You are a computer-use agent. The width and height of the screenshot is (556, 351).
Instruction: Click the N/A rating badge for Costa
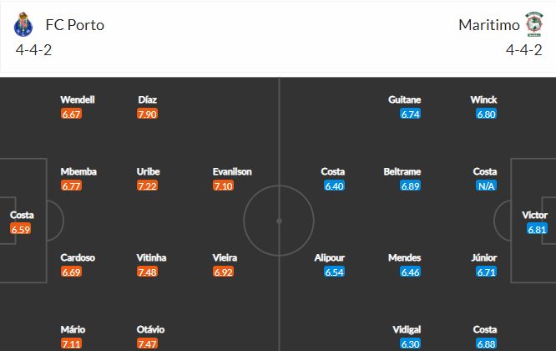tap(486, 186)
